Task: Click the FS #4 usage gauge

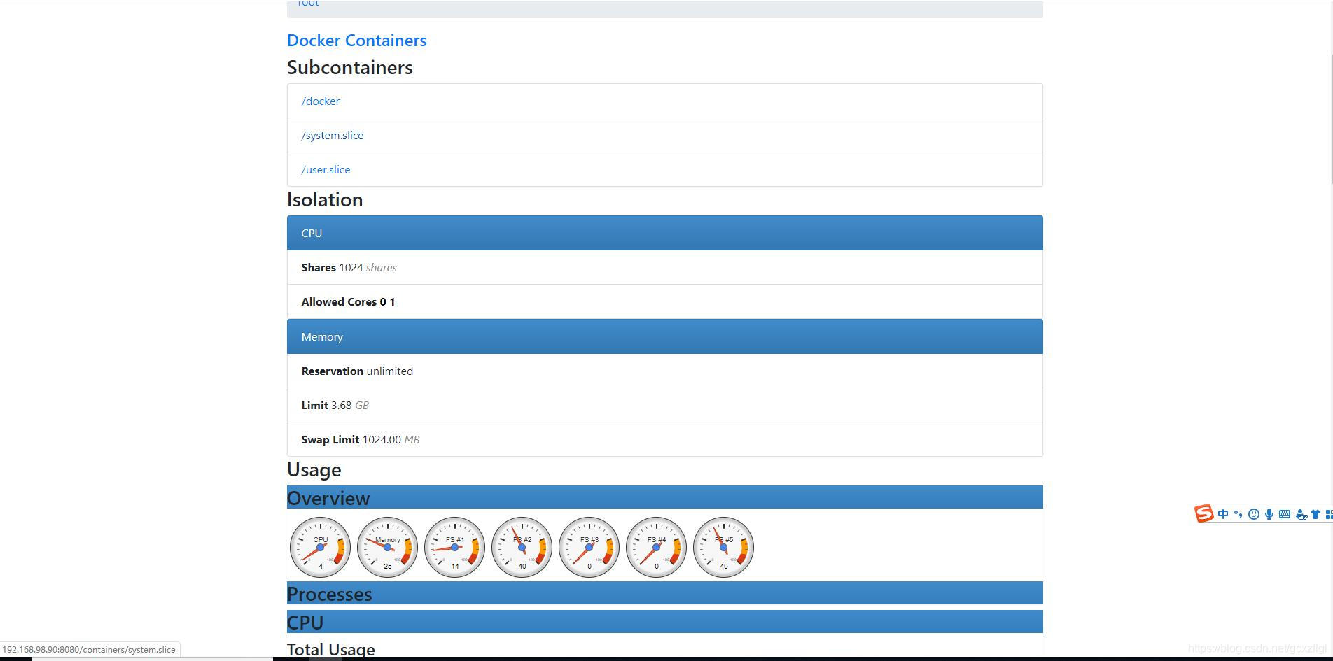Action: (656, 547)
